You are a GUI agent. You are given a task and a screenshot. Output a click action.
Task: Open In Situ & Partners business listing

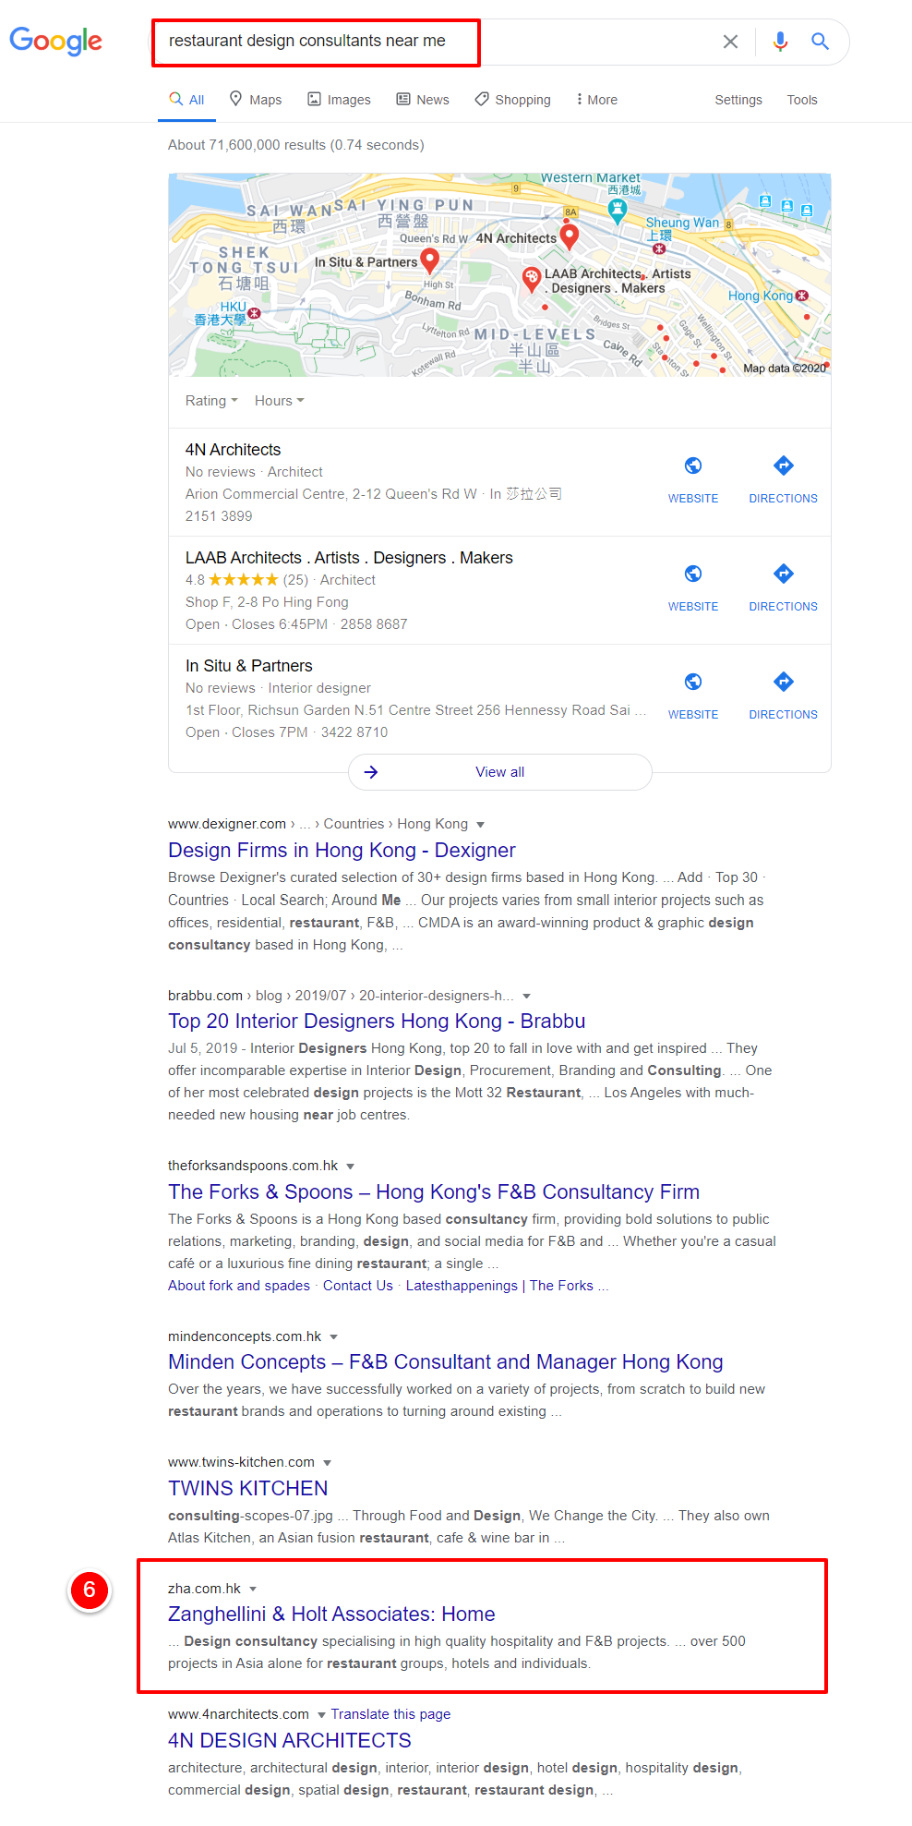click(x=249, y=666)
